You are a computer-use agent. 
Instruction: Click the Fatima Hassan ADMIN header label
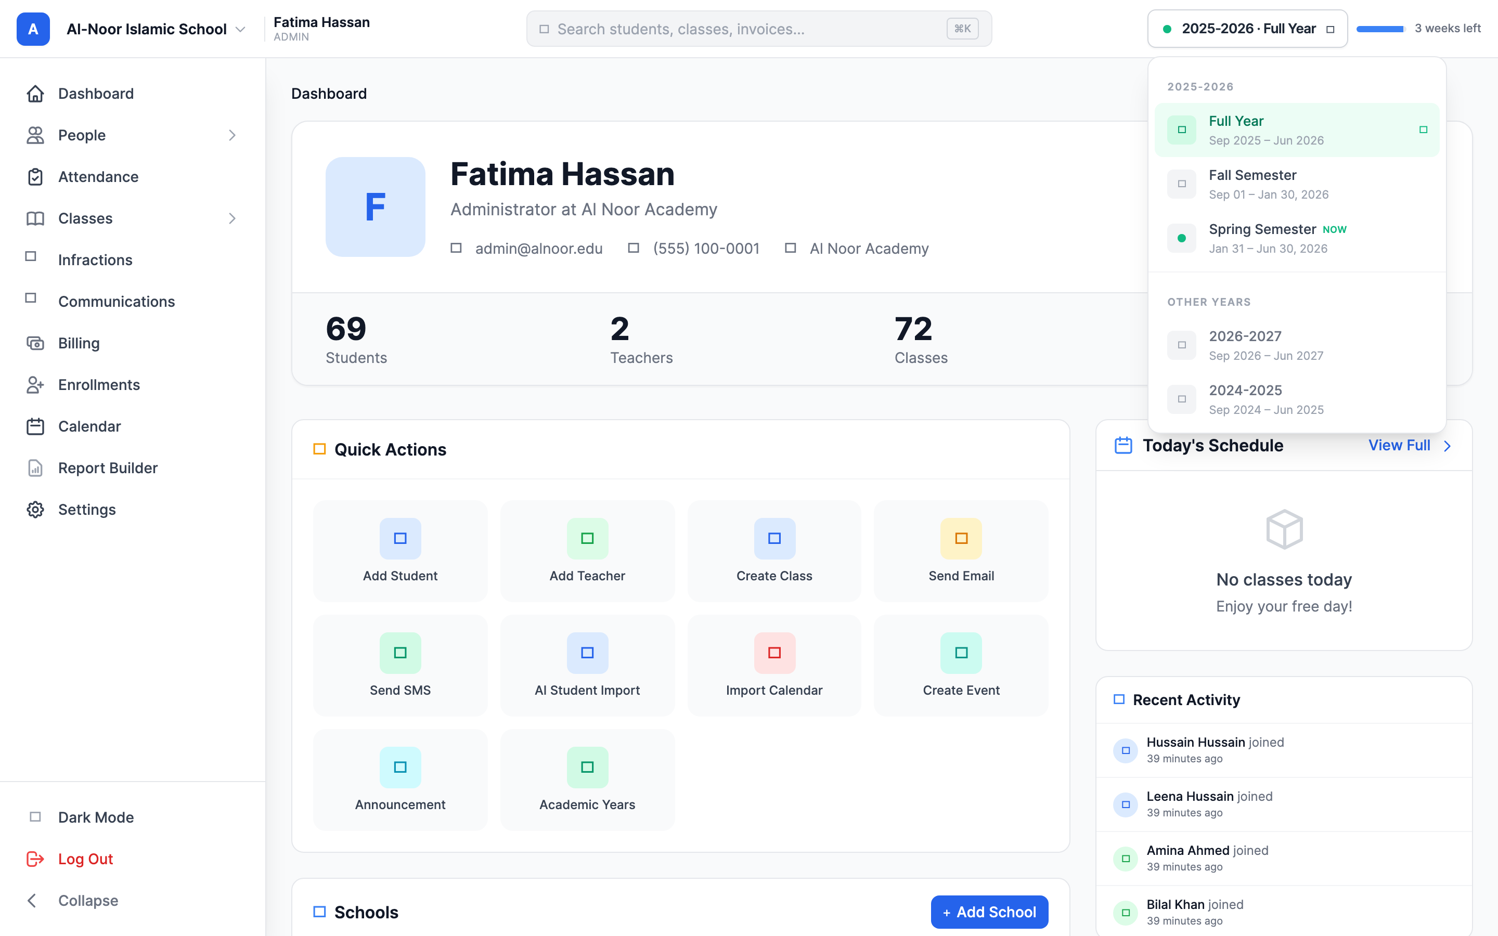321,29
